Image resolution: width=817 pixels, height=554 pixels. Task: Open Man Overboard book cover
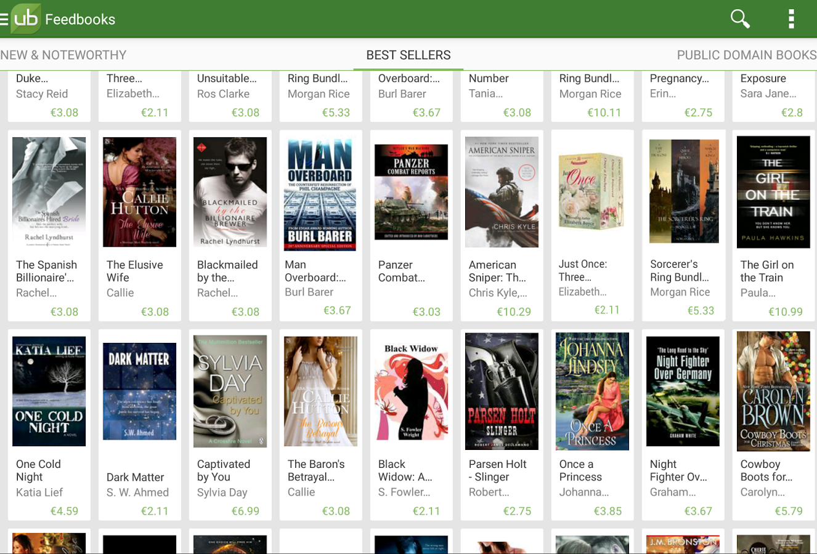coord(320,194)
